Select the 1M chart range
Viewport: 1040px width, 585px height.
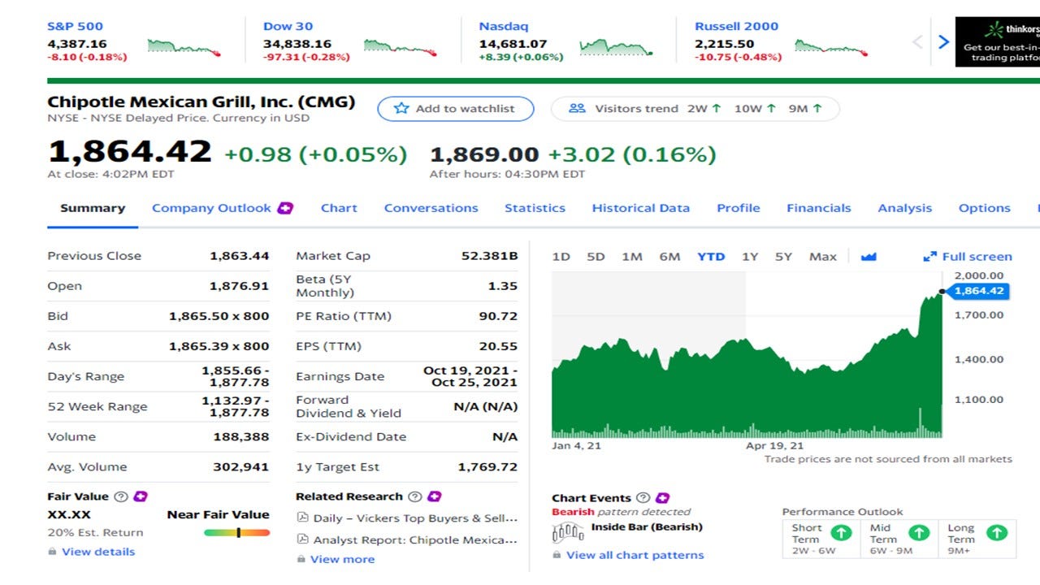(x=632, y=257)
